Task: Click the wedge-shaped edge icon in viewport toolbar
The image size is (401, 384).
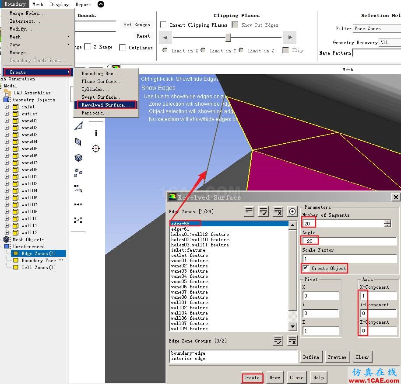Action: click(x=78, y=126)
